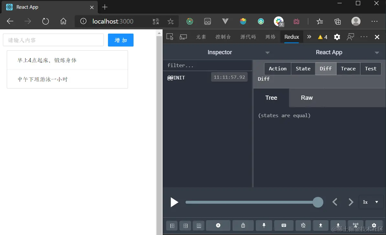Click the import state upload icon
The width and height of the screenshot is (386, 235).
pyautogui.click(x=320, y=225)
